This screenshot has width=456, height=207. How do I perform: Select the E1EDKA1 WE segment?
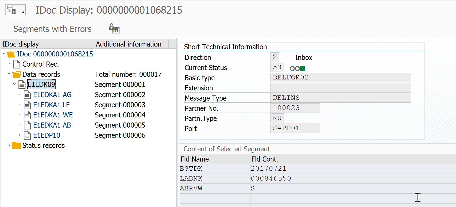tap(53, 115)
